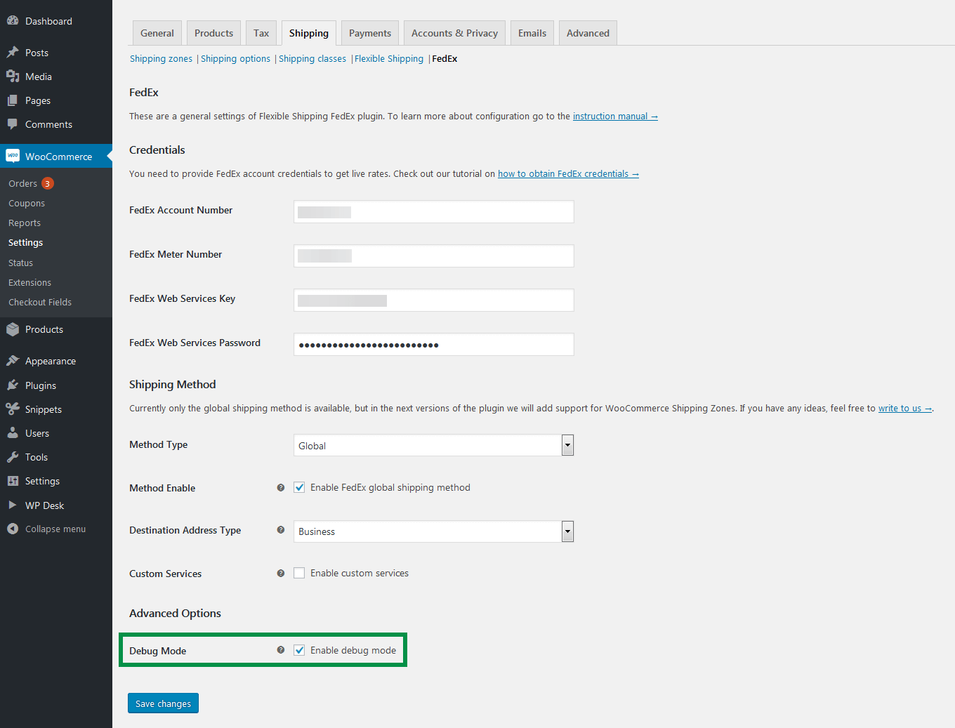
Task: Open Coupons in WooCommerce submenu
Action: (27, 203)
